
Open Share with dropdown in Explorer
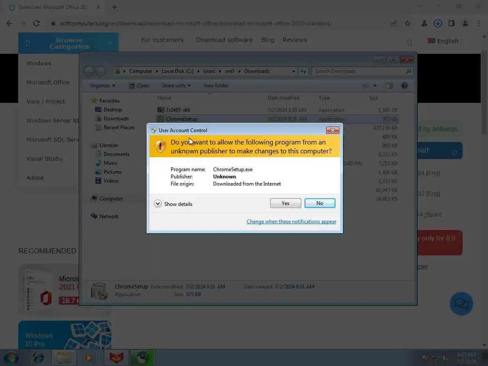[x=176, y=86]
